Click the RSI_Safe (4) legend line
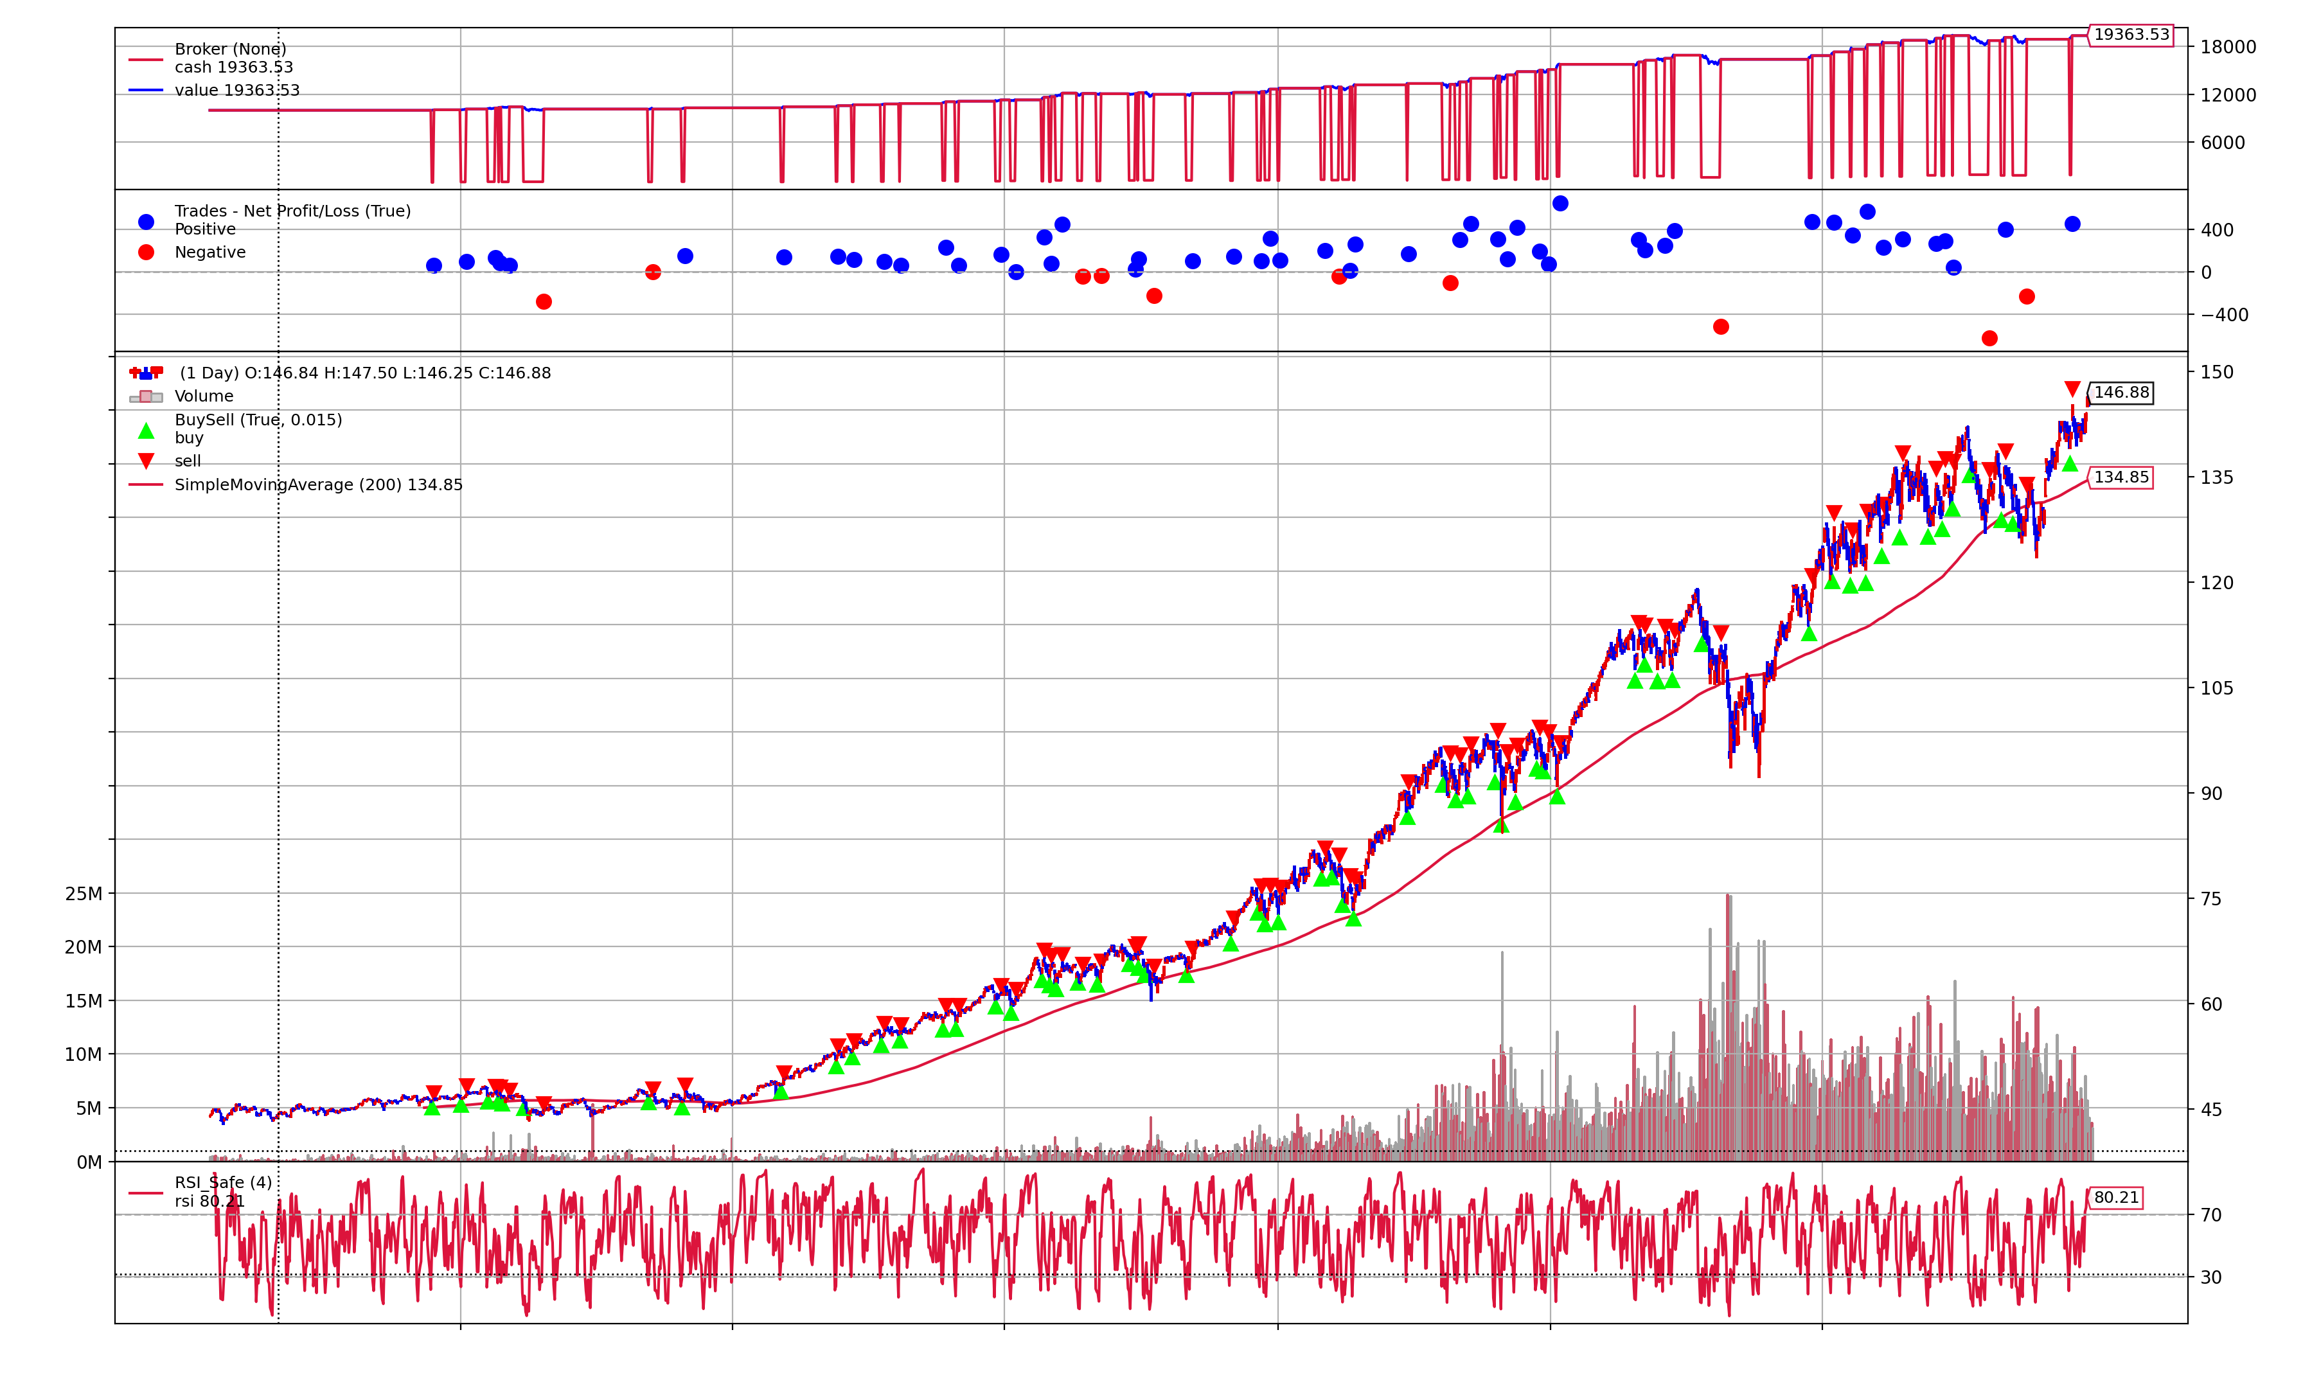 pyautogui.click(x=146, y=1193)
